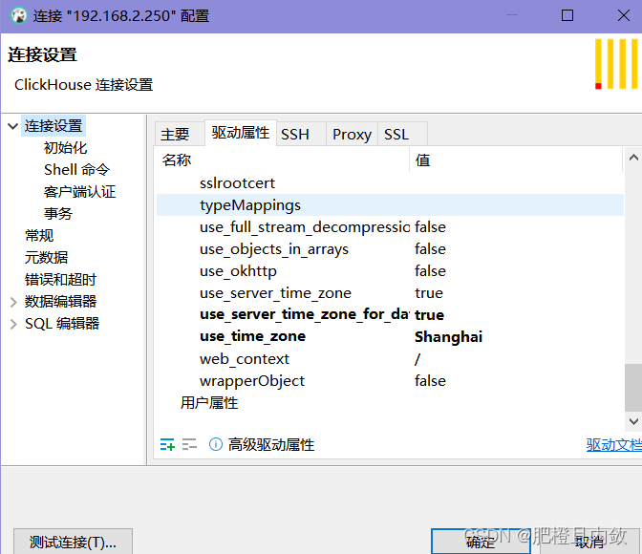Click the remove property list icon
Image resolution: width=642 pixels, height=554 pixels.
click(189, 444)
